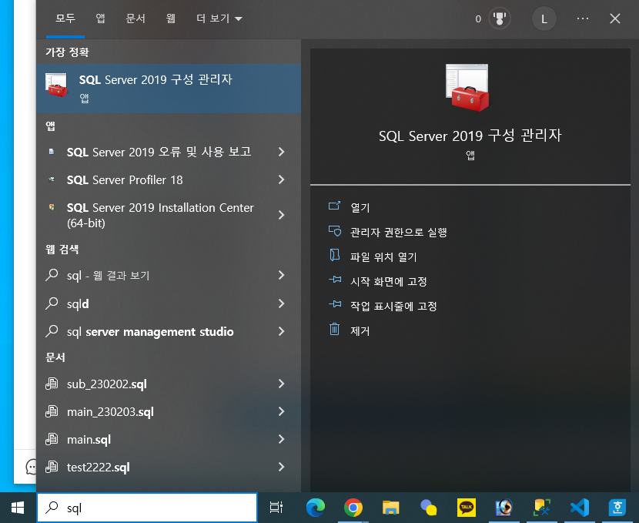
Task: Open File Explorer from the taskbar
Action: click(x=390, y=508)
